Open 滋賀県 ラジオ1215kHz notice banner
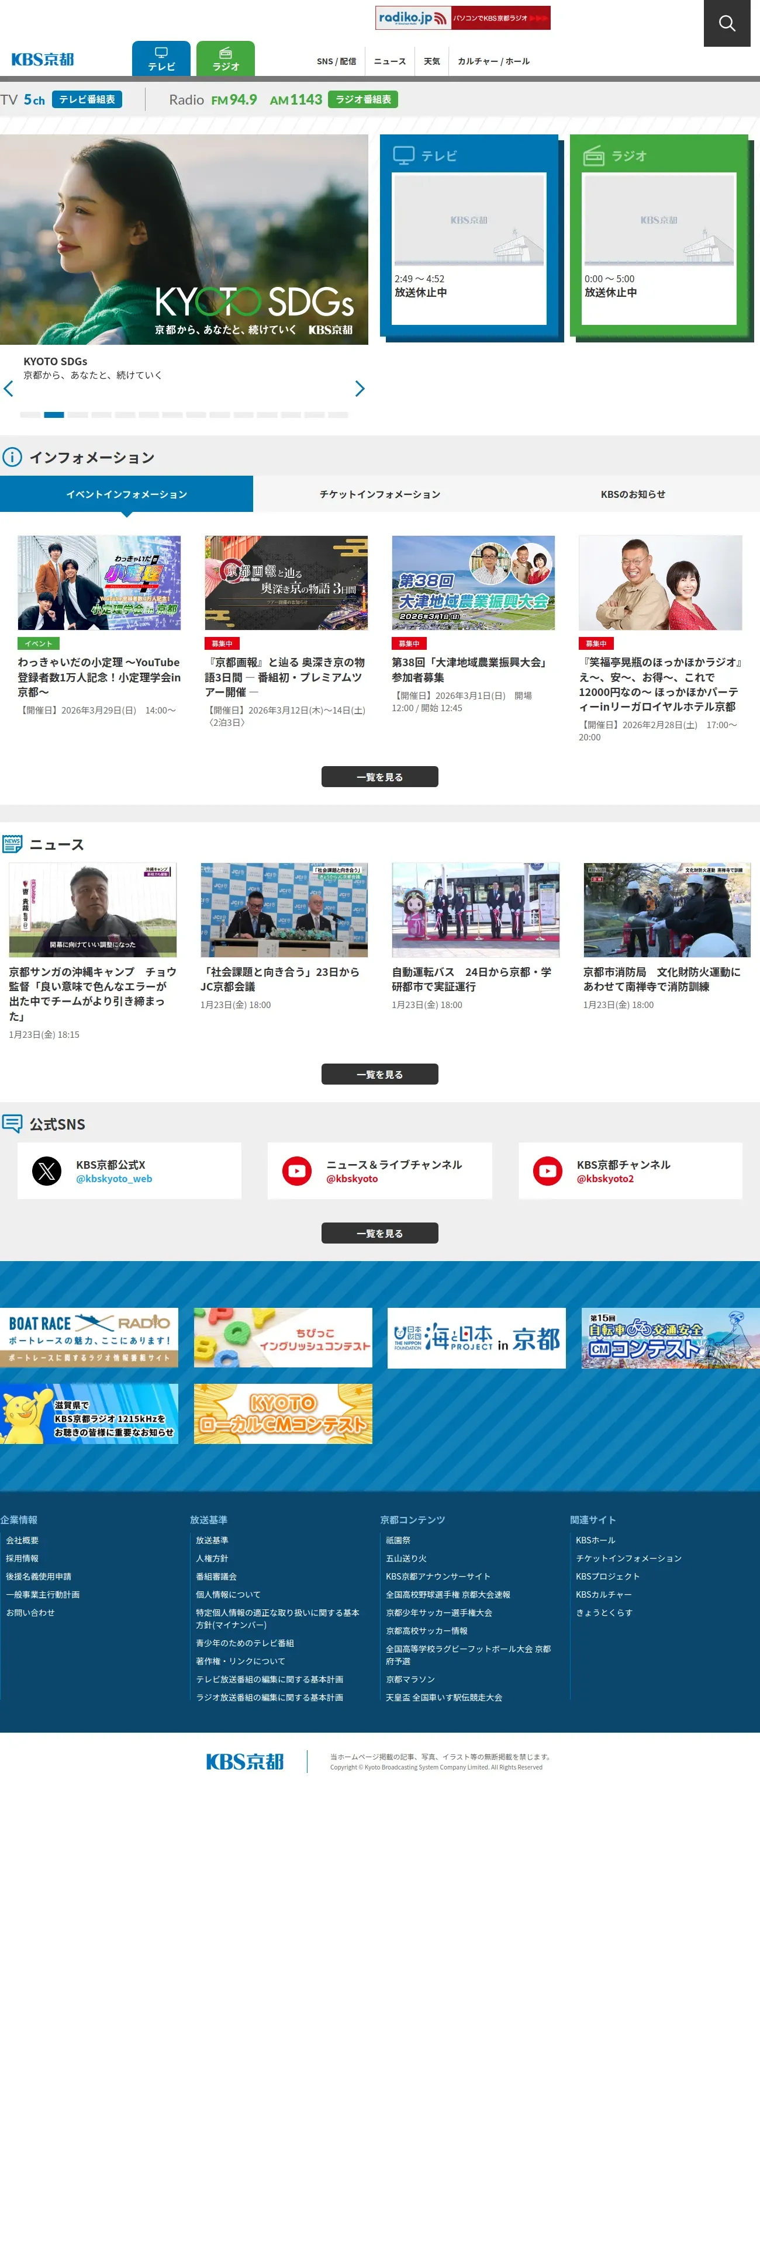 click(89, 1413)
